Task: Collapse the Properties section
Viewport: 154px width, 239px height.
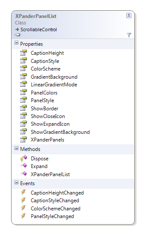Action: tap(16, 43)
